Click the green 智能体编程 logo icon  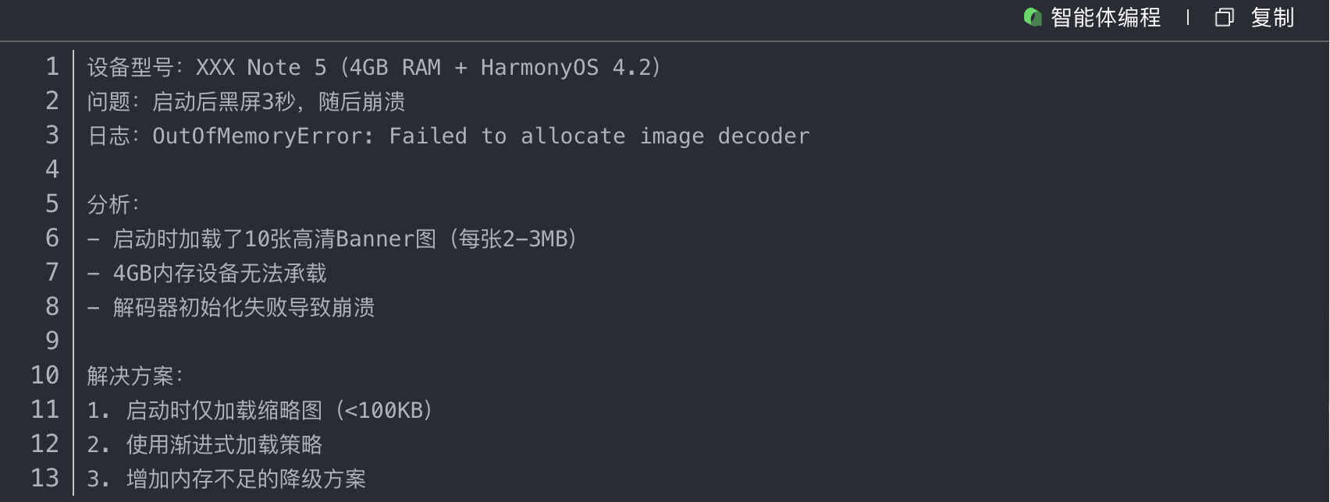click(x=1033, y=17)
